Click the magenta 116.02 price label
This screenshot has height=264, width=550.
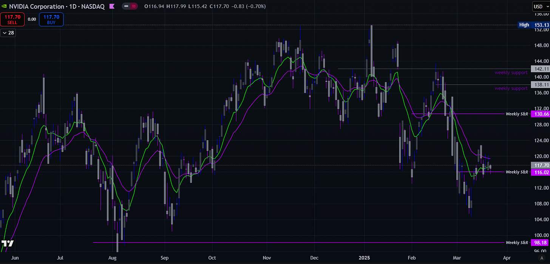540,172
